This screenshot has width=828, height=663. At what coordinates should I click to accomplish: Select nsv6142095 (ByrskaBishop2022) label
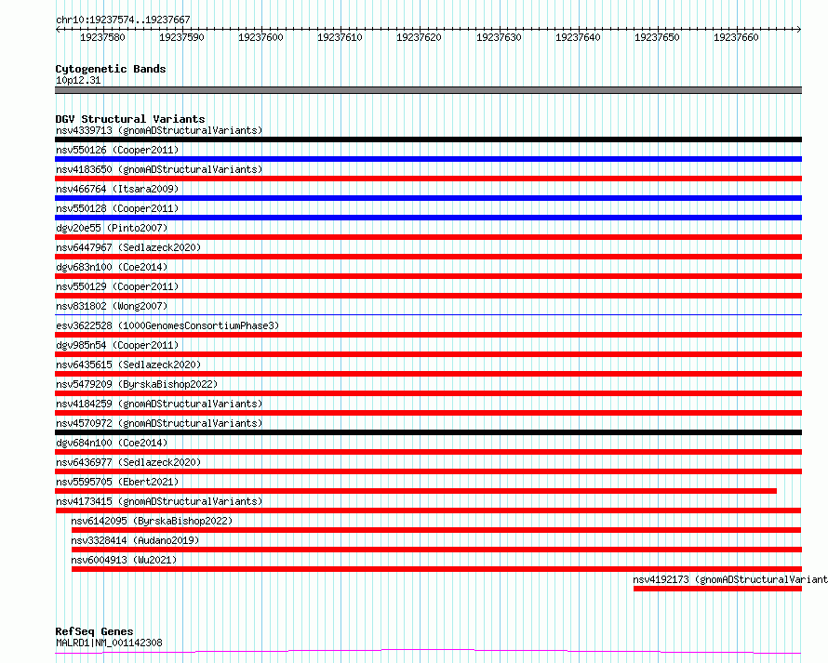coord(152,521)
